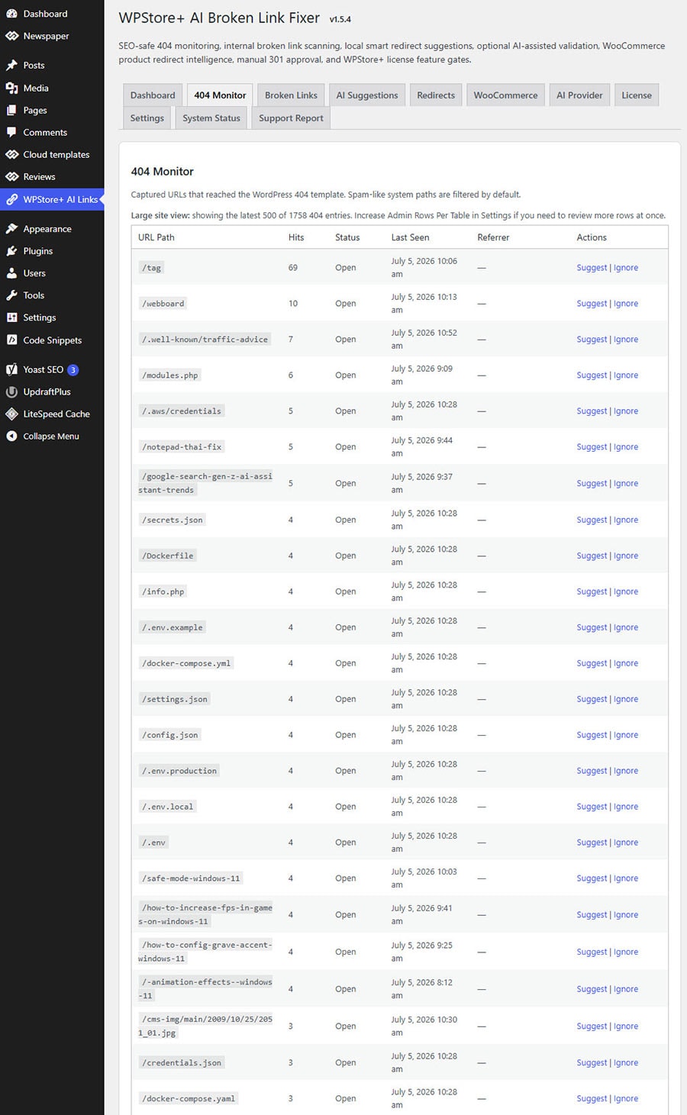Click the Yoast SEO notification badge 3
This screenshot has height=1115, width=687.
click(x=73, y=369)
